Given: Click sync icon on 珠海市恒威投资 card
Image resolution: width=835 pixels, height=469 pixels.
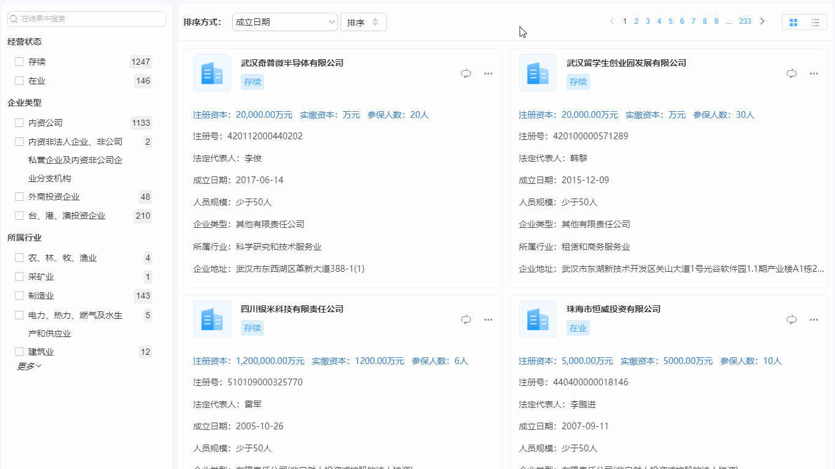Looking at the screenshot, I should tap(791, 319).
